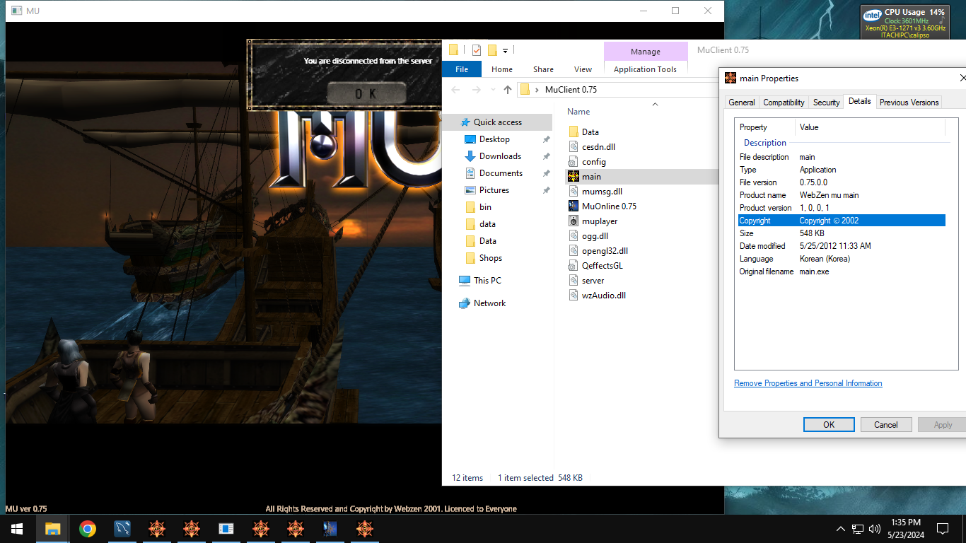Click Cancel in the main Properties dialog
Viewport: 966px width, 543px height.
tap(886, 425)
